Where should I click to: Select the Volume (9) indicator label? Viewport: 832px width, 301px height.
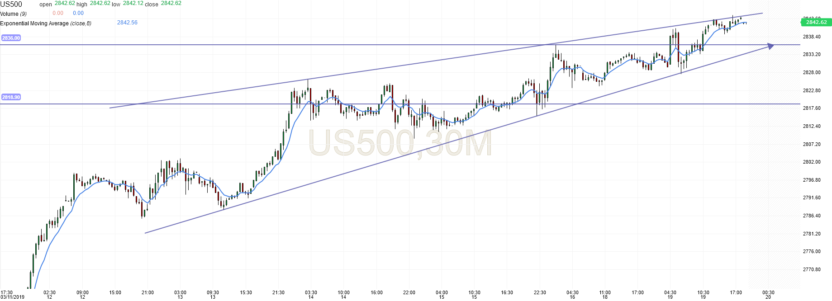(x=14, y=14)
